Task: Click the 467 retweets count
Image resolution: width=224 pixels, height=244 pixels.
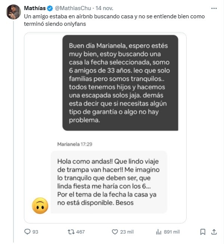Action: pos(80,232)
